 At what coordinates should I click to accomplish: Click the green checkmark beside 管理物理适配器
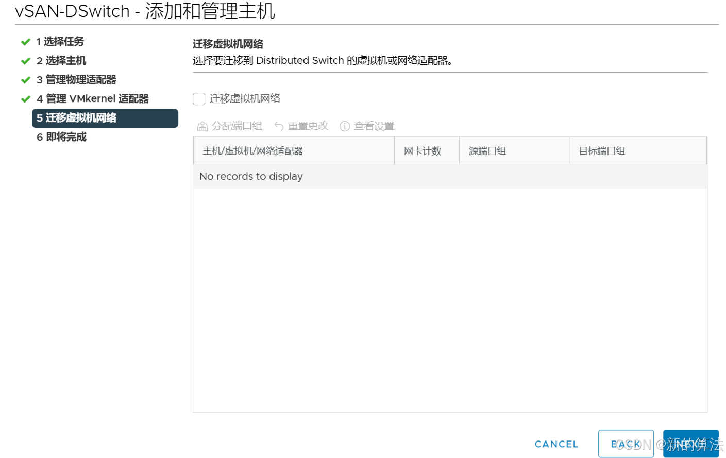26,80
